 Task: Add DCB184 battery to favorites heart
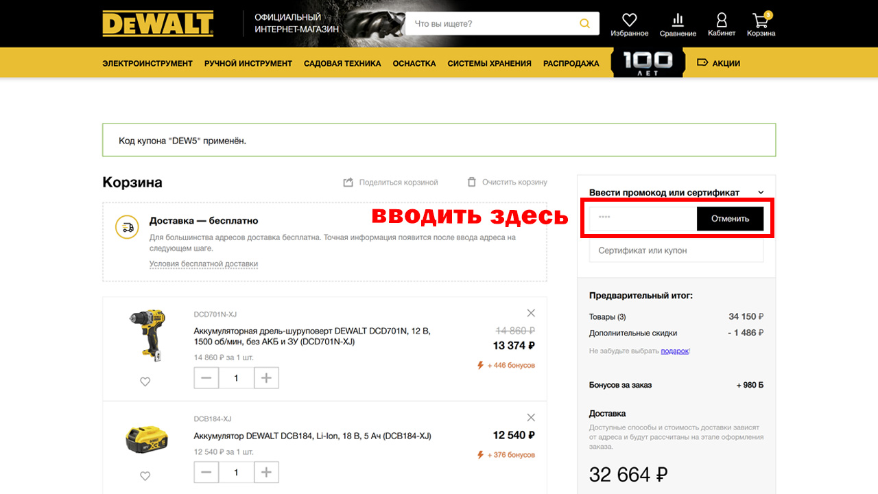(145, 475)
